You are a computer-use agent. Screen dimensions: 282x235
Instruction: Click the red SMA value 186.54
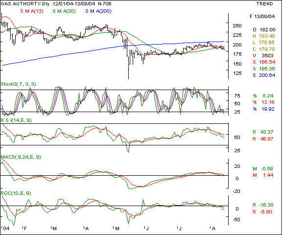tap(267, 62)
